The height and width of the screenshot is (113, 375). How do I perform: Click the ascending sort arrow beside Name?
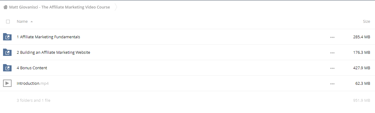[32, 22]
